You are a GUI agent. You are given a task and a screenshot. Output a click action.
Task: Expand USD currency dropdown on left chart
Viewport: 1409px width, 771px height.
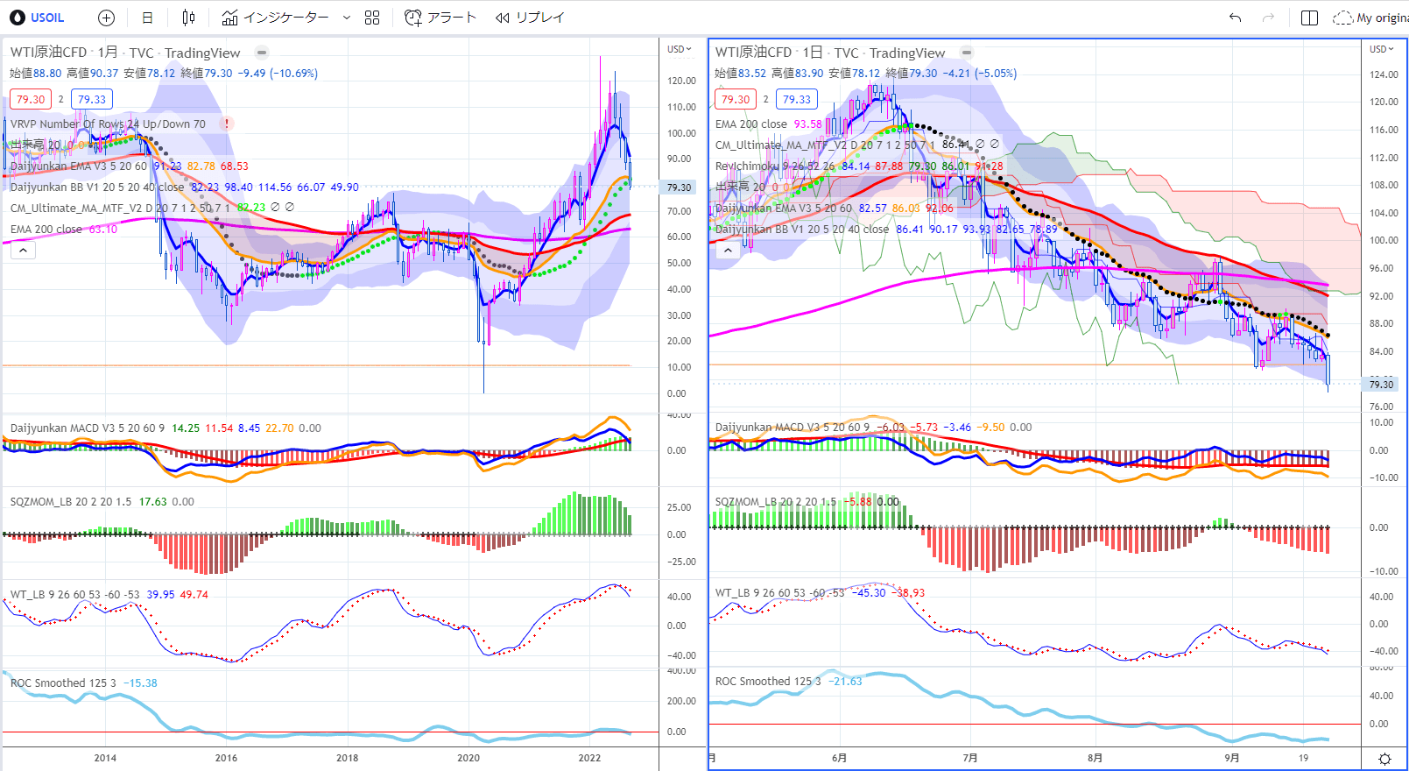tap(679, 49)
